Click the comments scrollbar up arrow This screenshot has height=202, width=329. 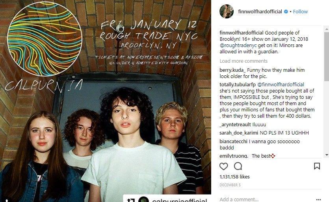coord(327,29)
